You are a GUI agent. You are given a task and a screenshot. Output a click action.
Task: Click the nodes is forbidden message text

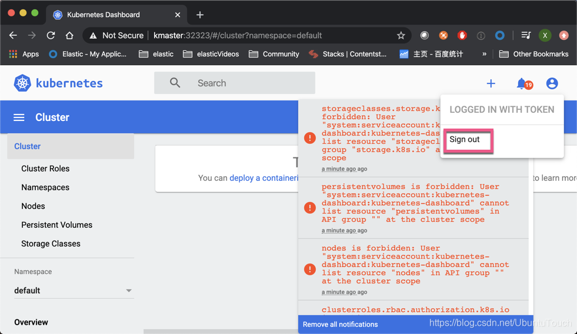[x=415, y=265]
